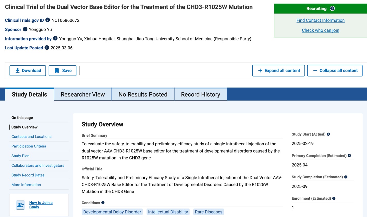Jump to Participation Criteria section

tap(29, 146)
